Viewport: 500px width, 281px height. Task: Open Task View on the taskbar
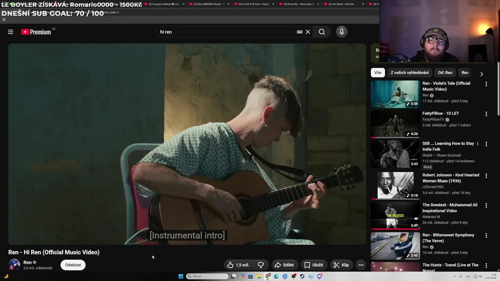233,276
